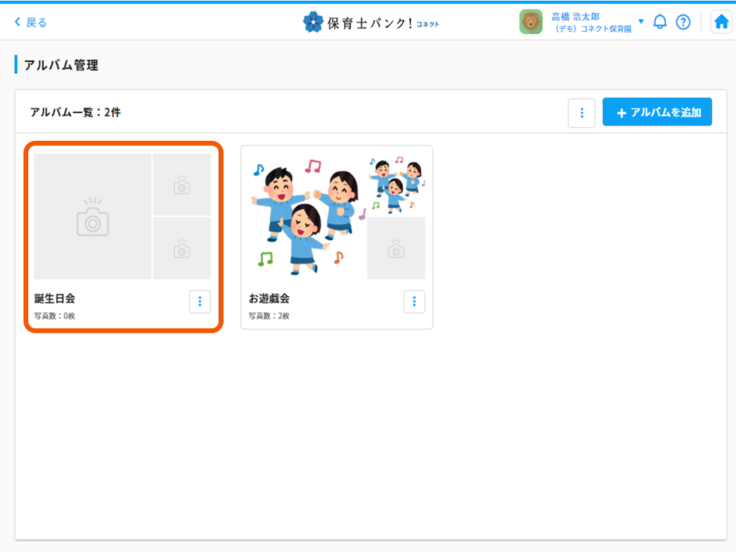Expand the コネクト保育園 account dropdown arrow
736x552 pixels.
pyautogui.click(x=641, y=21)
